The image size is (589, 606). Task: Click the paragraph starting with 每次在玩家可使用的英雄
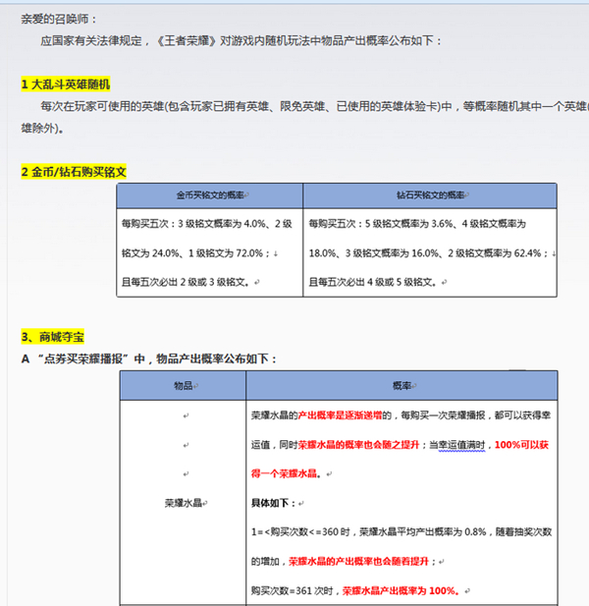(x=294, y=105)
